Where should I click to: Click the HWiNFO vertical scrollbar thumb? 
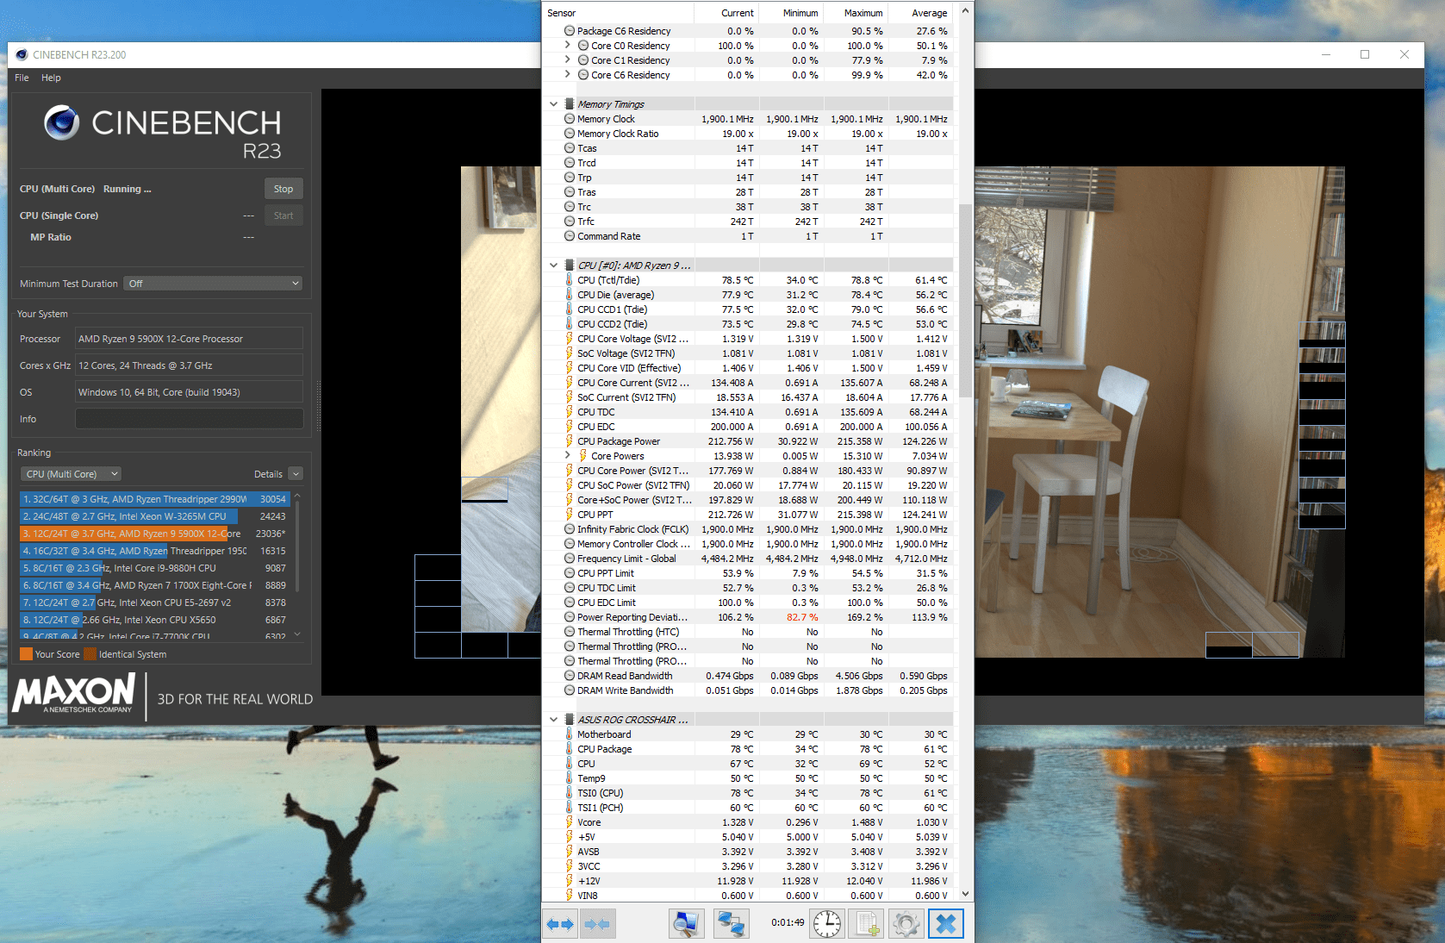pyautogui.click(x=965, y=301)
